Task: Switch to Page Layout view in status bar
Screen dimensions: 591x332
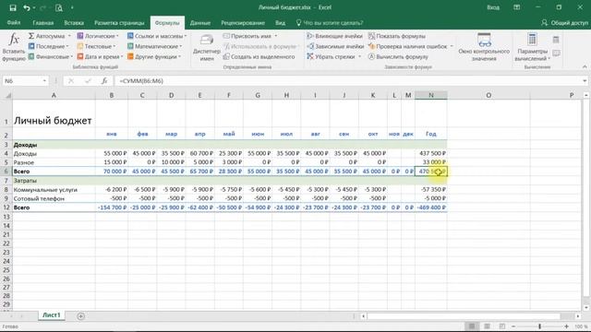Action: point(487,326)
